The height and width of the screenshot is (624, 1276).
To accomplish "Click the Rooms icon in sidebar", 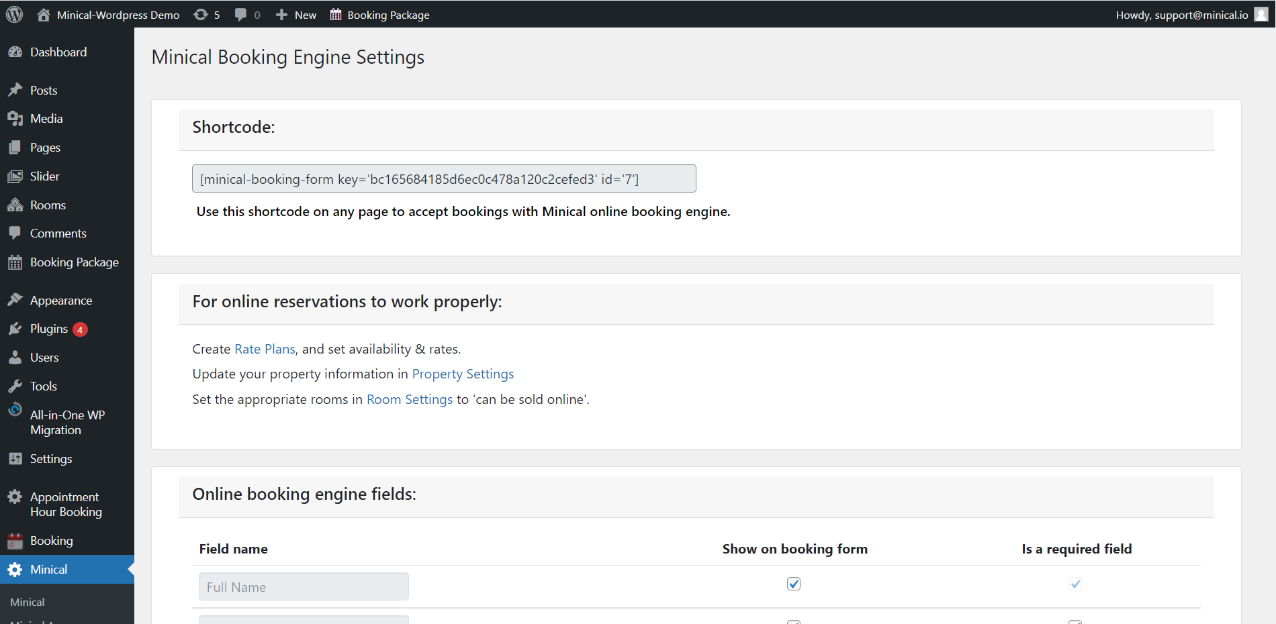I will click(15, 205).
